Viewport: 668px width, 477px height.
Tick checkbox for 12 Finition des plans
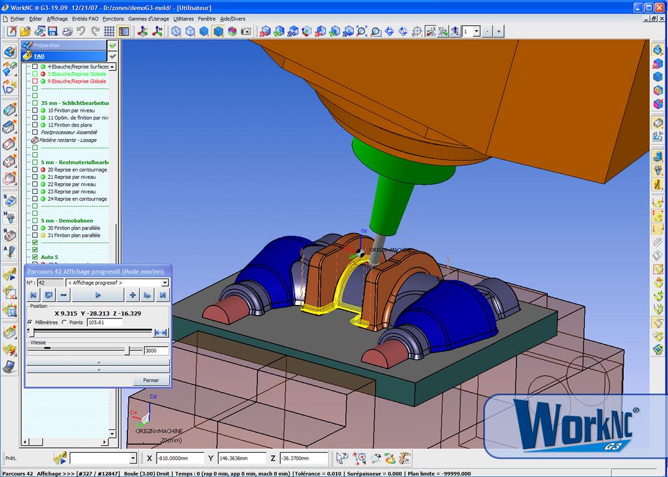[35, 125]
